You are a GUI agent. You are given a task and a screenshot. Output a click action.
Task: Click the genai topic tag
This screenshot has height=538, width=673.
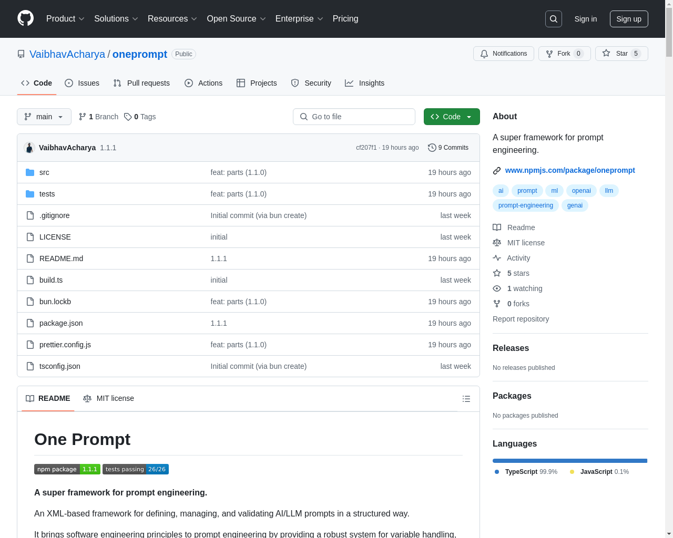pos(575,205)
